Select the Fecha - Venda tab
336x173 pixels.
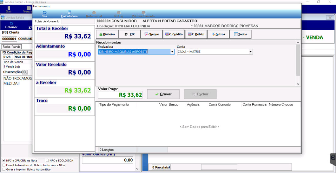pos(11,47)
